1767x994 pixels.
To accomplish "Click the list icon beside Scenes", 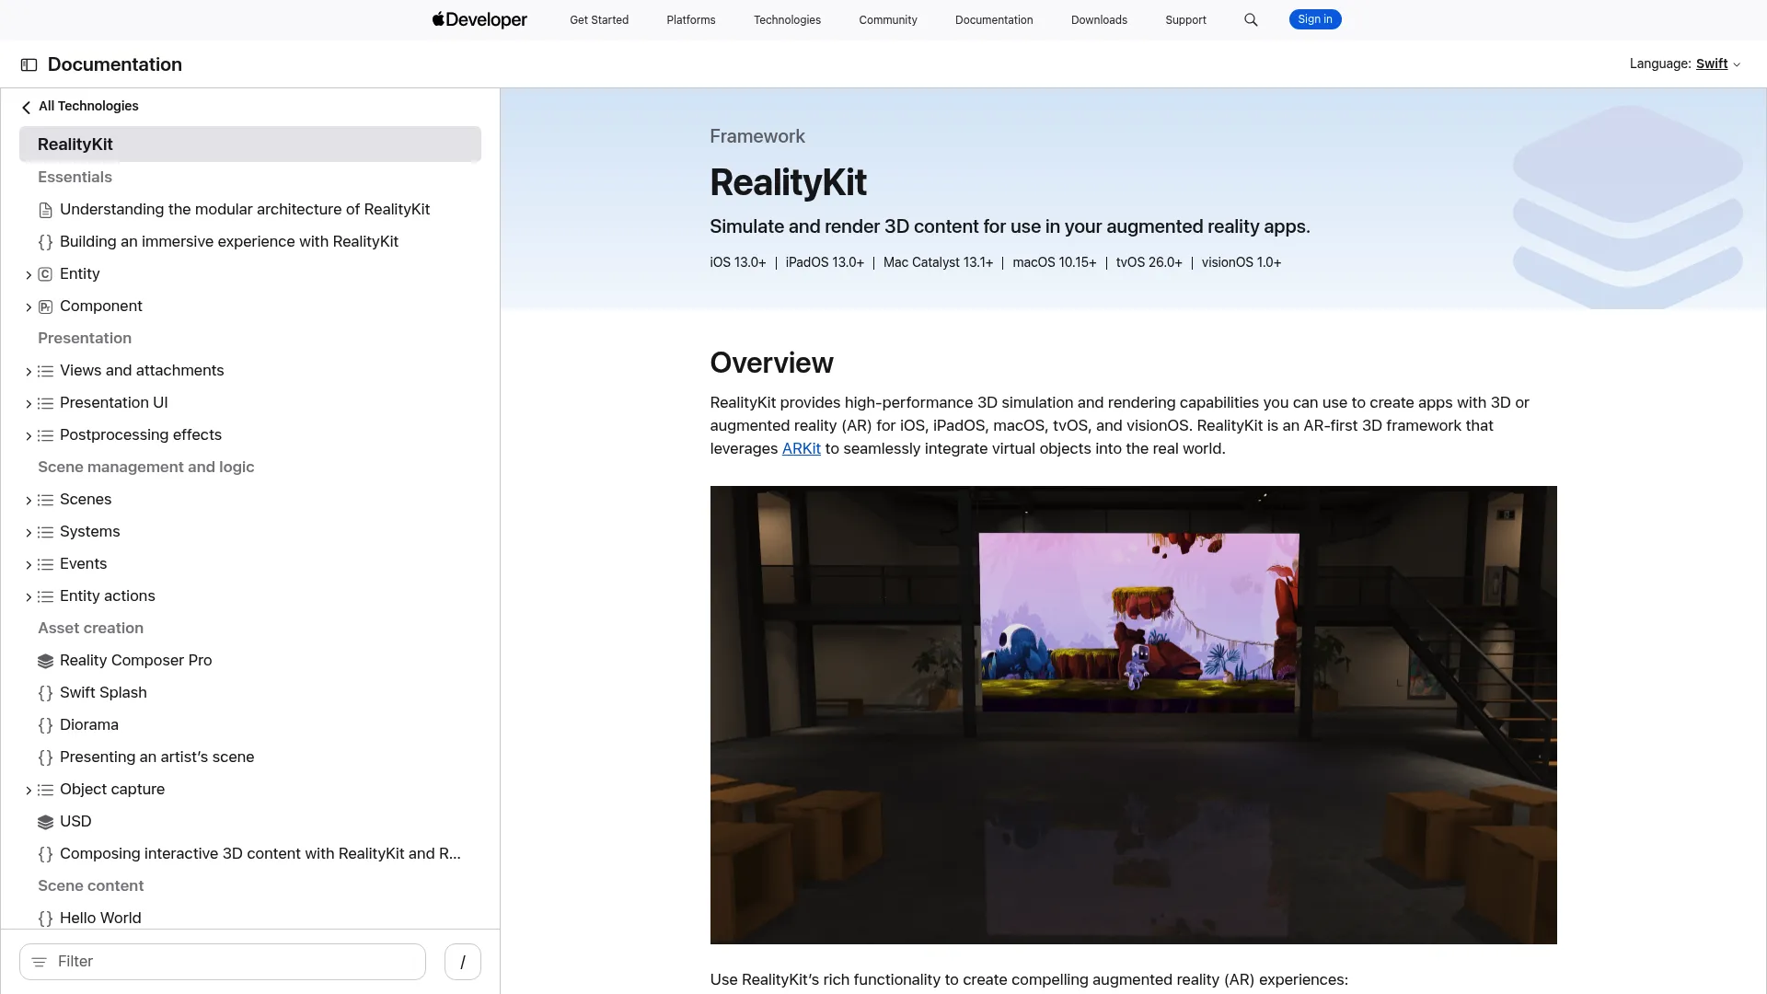I will tap(45, 500).
